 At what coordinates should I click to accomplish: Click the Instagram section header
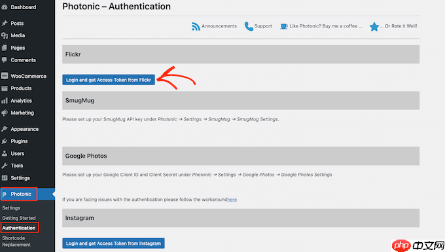[241, 218]
